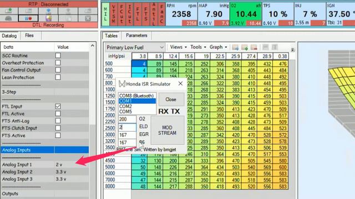Click the green connect ECU icon
355x199 pixels.
click(x=9, y=11)
